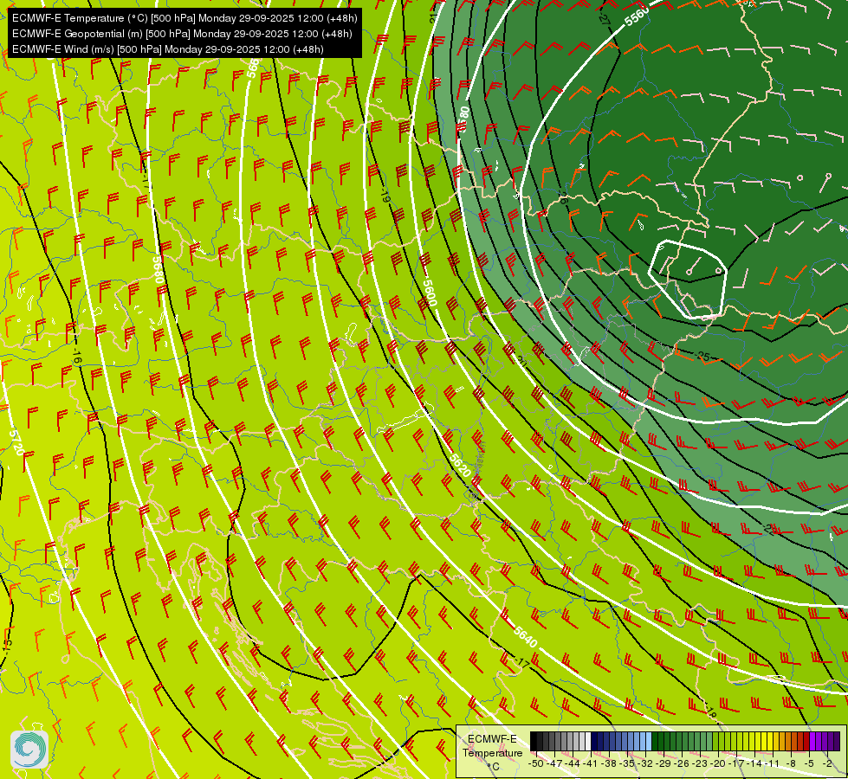
Task: Click the -50 legend value
Action: click(x=535, y=763)
